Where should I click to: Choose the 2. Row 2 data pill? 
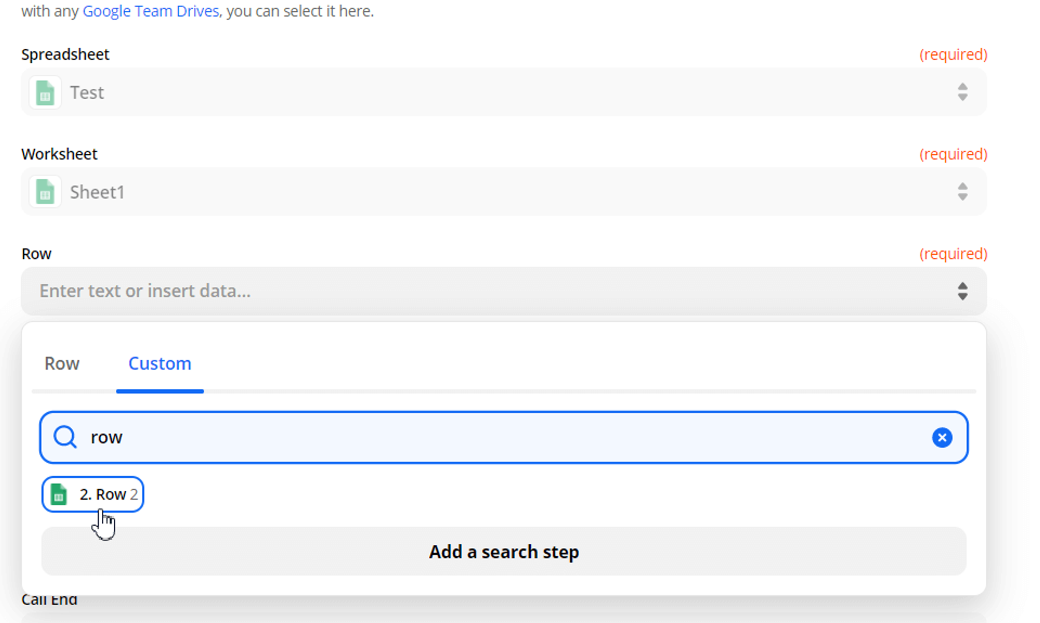[93, 494]
